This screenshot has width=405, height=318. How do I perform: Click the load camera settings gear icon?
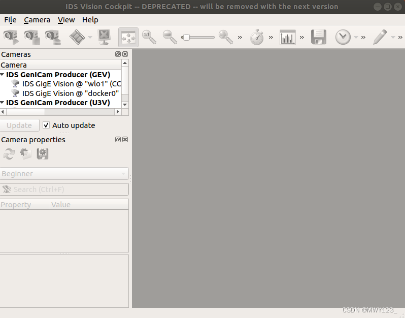click(x=26, y=154)
